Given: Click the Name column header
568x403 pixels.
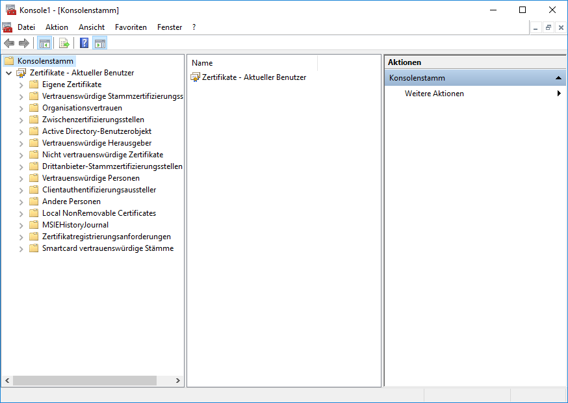Looking at the screenshot, I should pos(201,62).
